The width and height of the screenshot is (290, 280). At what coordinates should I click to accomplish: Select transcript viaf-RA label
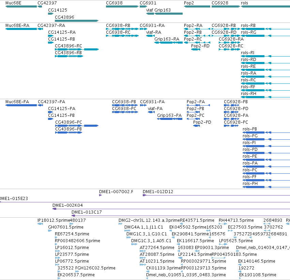(x=153, y=32)
